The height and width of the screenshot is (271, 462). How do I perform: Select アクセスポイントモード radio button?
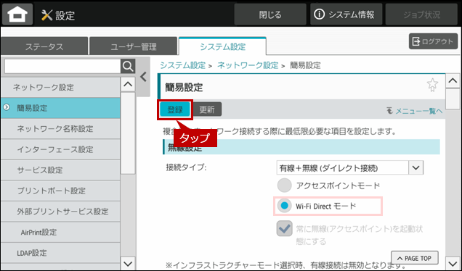284,185
